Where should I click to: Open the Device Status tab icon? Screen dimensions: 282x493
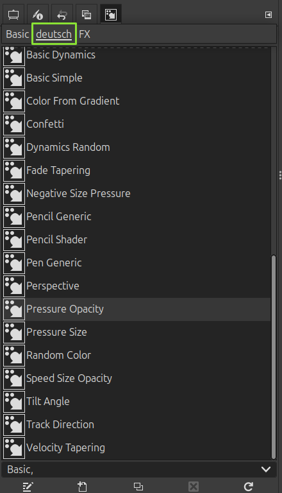[13, 15]
